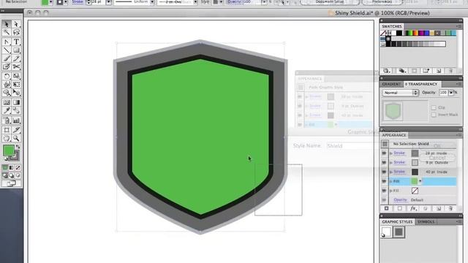Expand the 9 pt Outside stroke row
Image resolution: width=468 pixels, height=263 pixels.
click(x=391, y=162)
